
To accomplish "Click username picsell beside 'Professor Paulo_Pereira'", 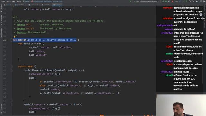I will click(169, 54).
